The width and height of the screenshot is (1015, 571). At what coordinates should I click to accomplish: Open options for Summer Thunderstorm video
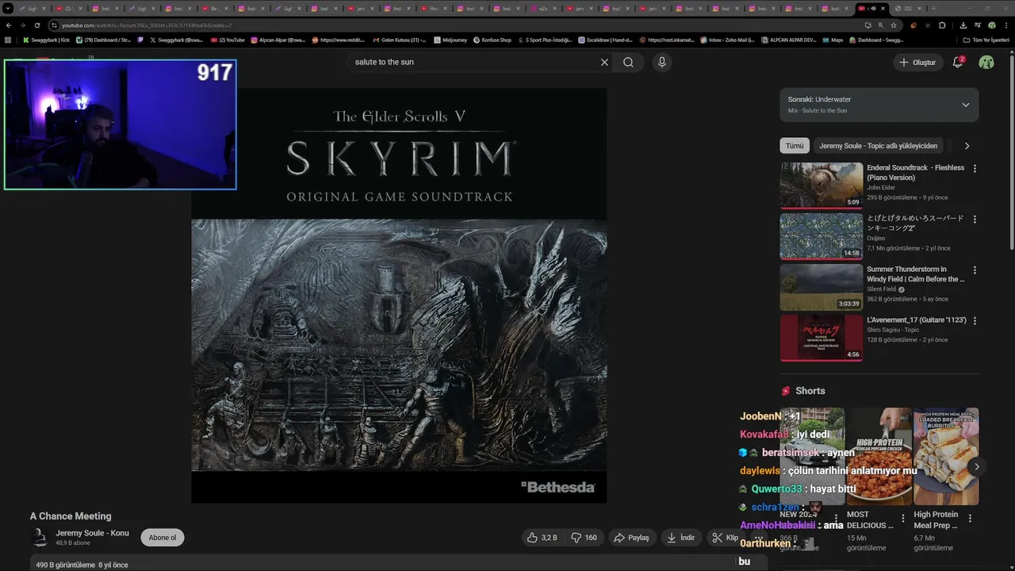coord(975,270)
